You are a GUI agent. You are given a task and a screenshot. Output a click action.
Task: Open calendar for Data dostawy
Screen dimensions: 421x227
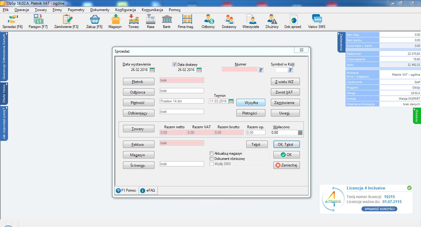[x=199, y=70]
